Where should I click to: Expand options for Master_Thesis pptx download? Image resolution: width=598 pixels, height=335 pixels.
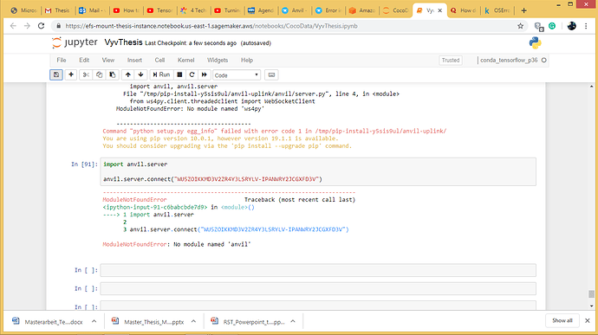point(193,321)
